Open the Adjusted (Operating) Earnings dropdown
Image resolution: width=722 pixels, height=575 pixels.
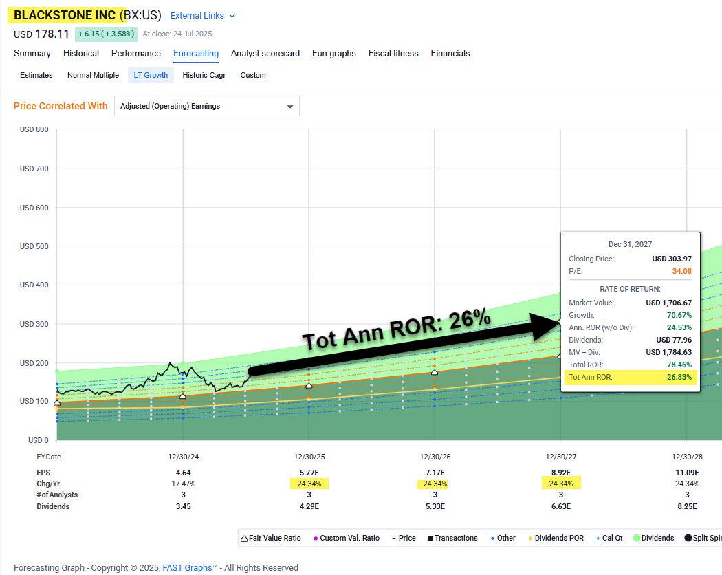click(207, 106)
